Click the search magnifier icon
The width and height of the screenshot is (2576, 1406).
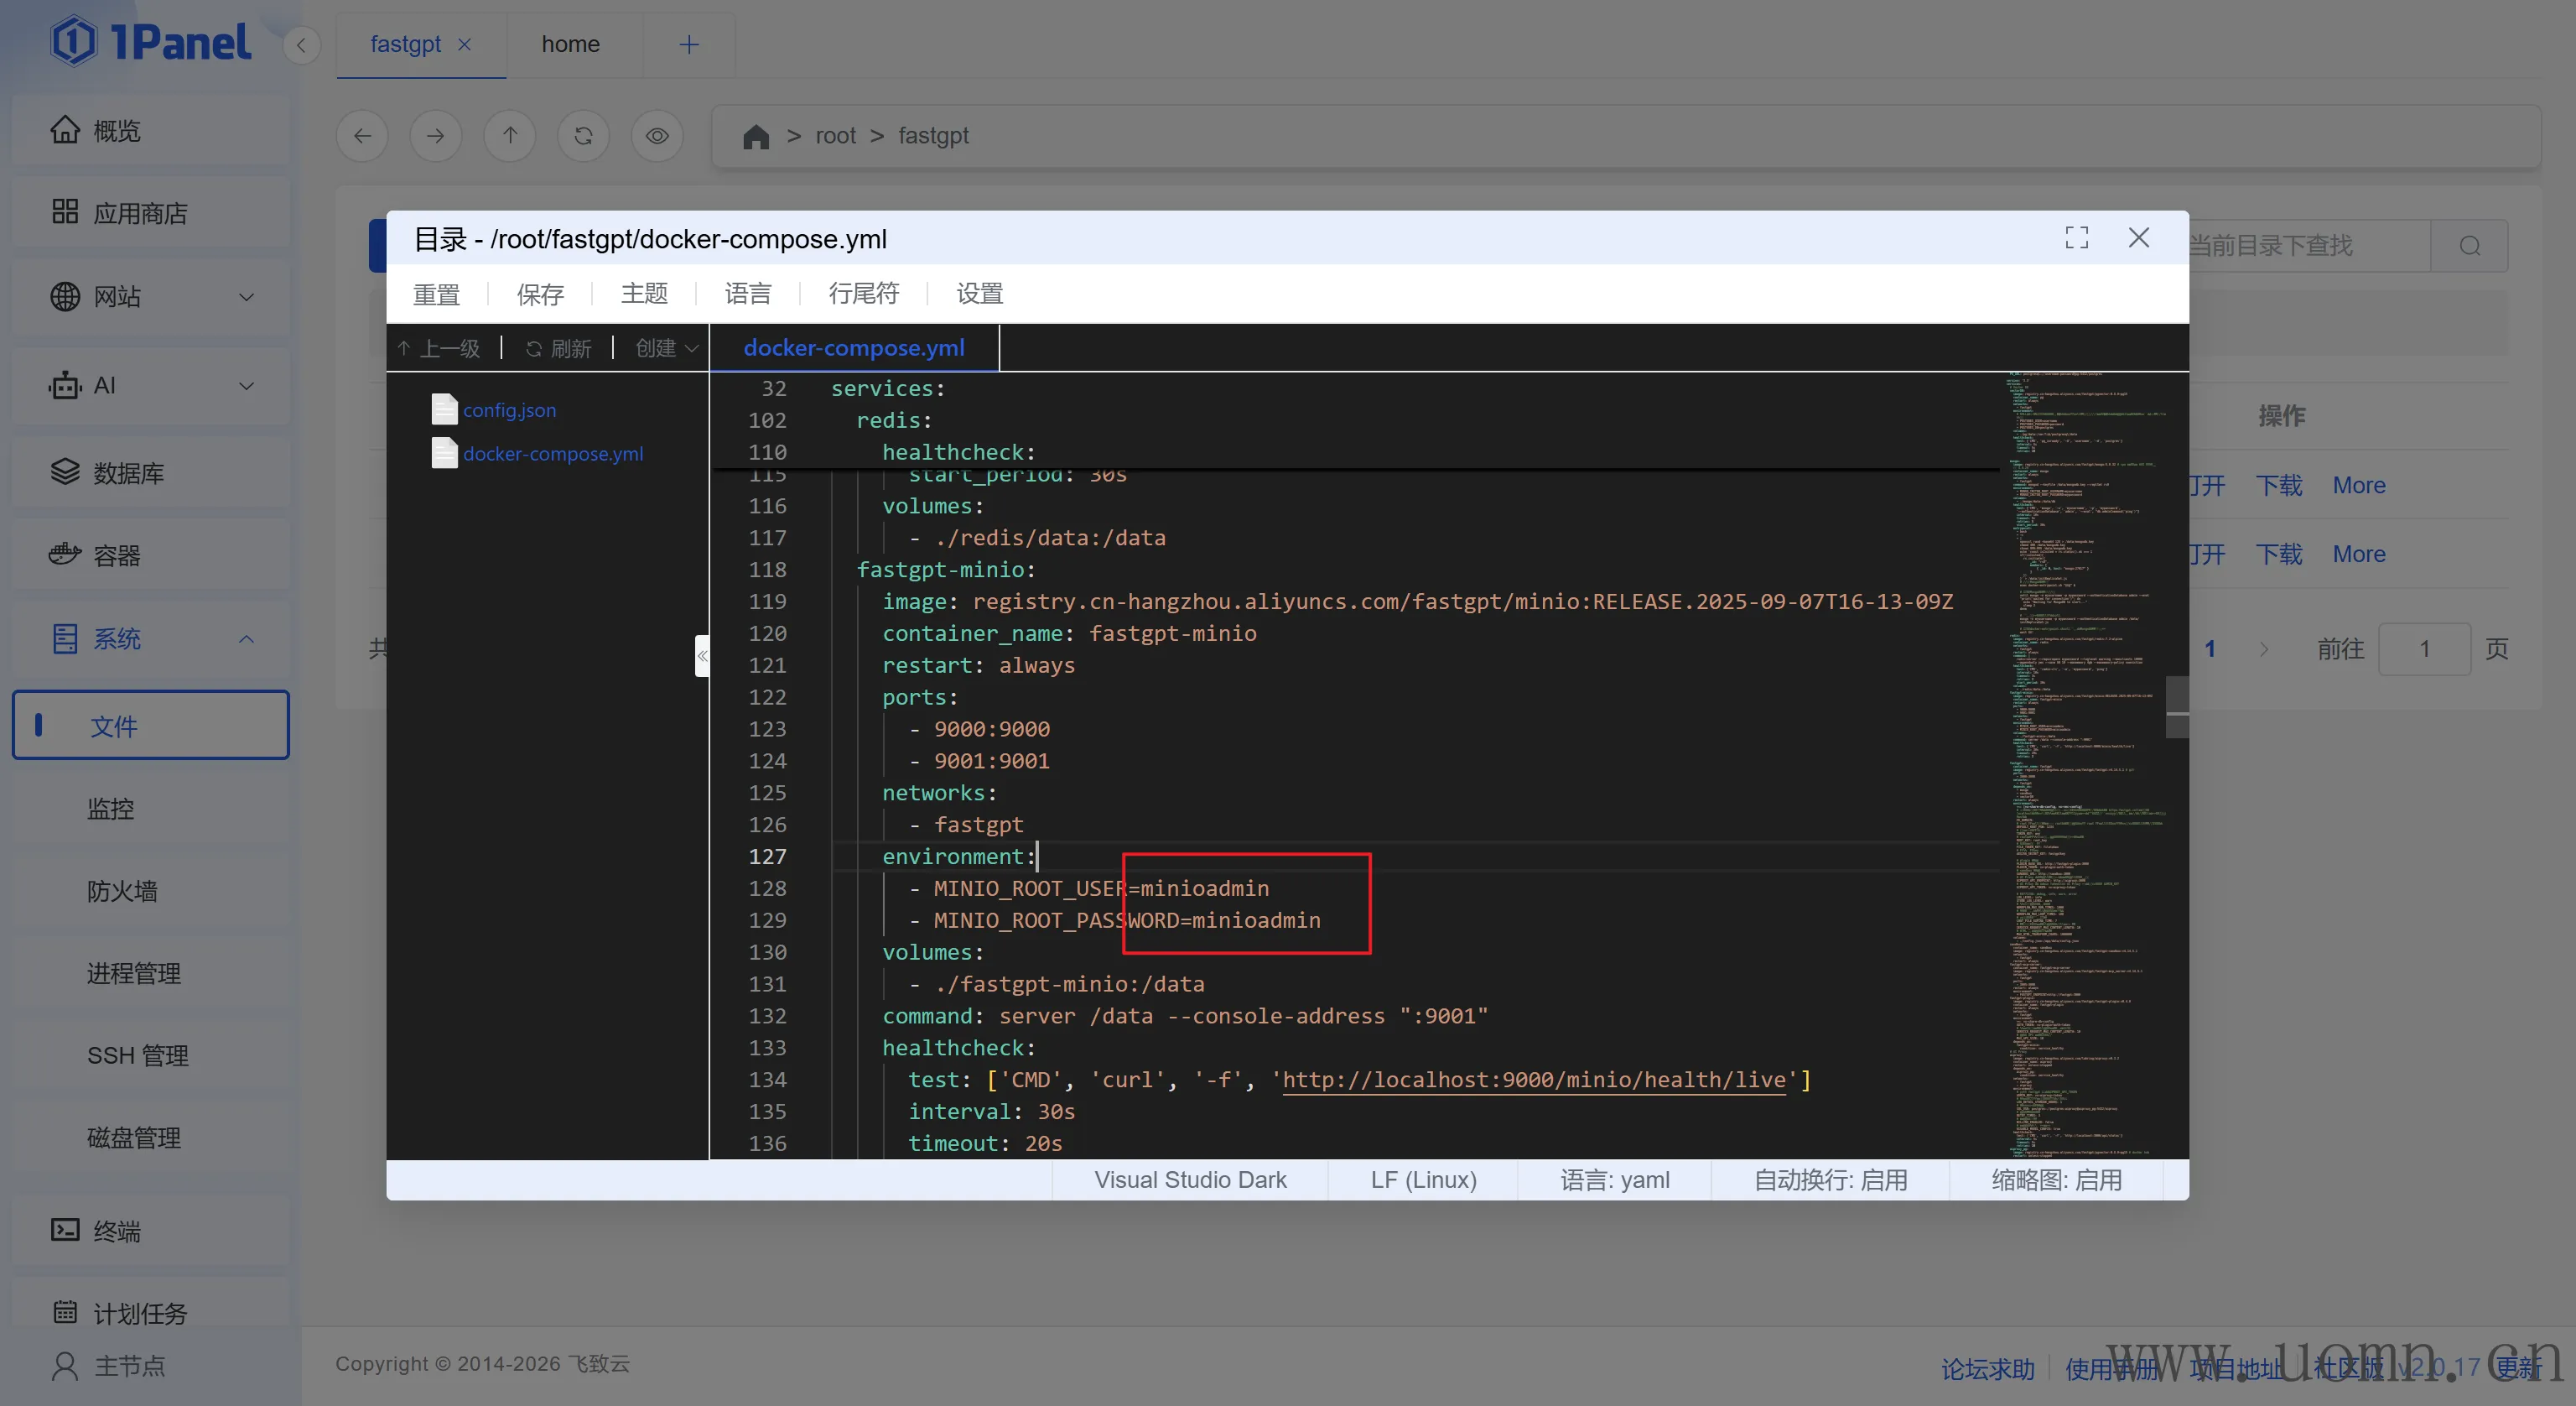click(x=2469, y=246)
